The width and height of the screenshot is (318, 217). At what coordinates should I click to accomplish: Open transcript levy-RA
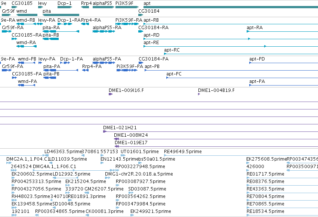coord(47,20)
